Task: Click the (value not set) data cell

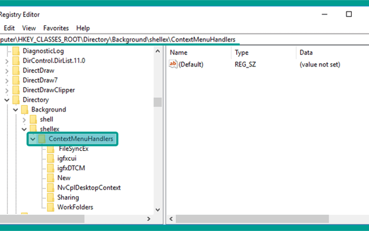Action: click(x=320, y=64)
